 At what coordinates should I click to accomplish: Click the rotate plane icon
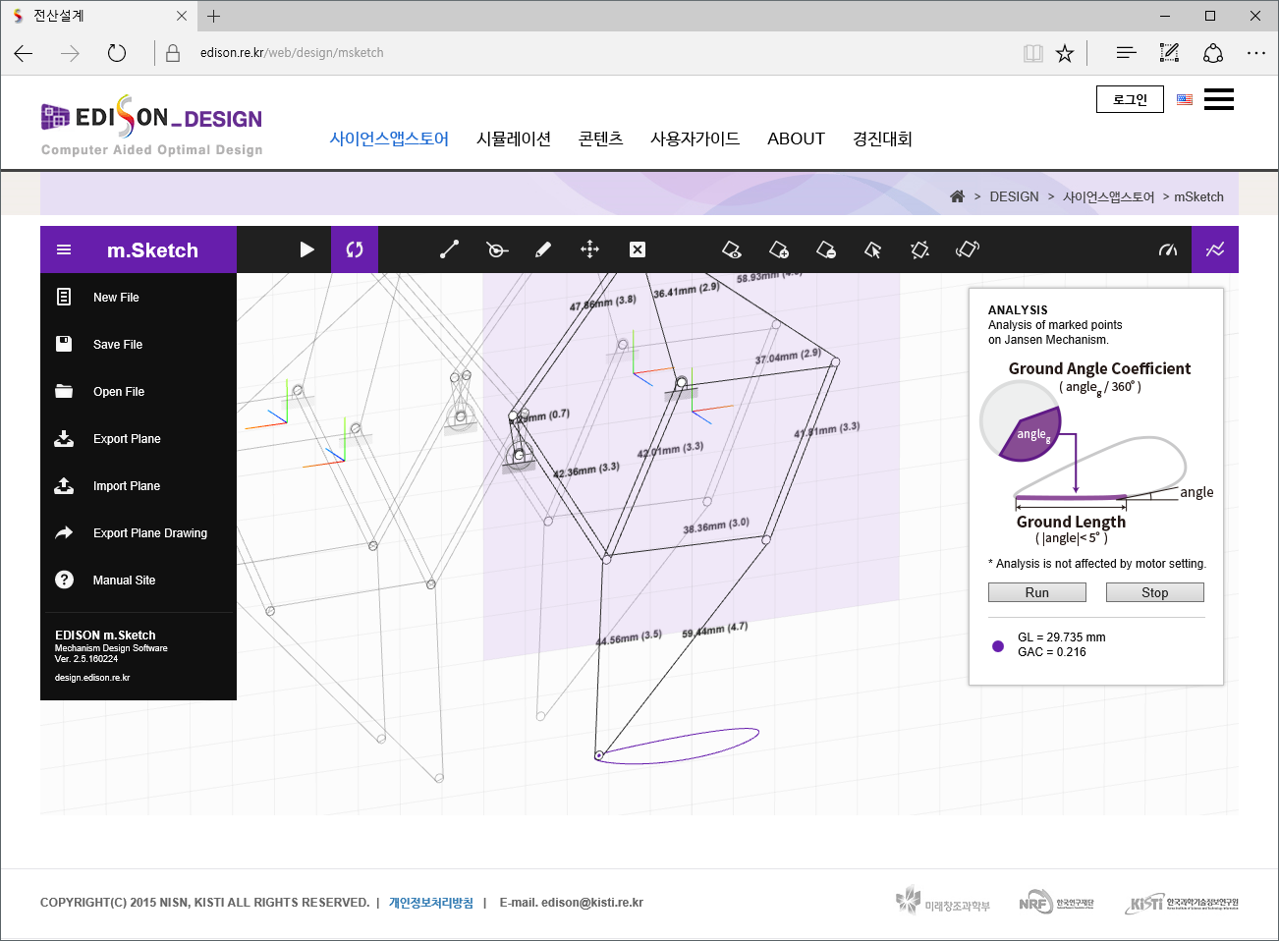(968, 249)
